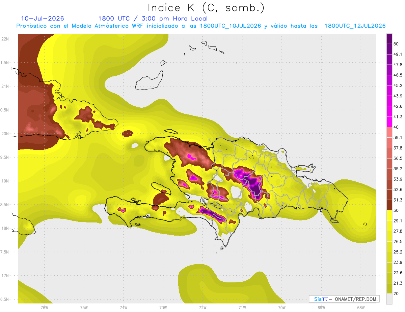Click the "Indice K (C, somb.)" map title
Viewport: 405px width, 312px height.
pyautogui.click(x=206, y=8)
